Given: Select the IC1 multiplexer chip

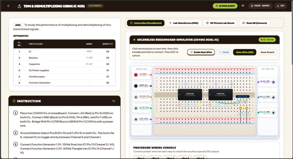Looking at the screenshot, I should coord(190,94).
